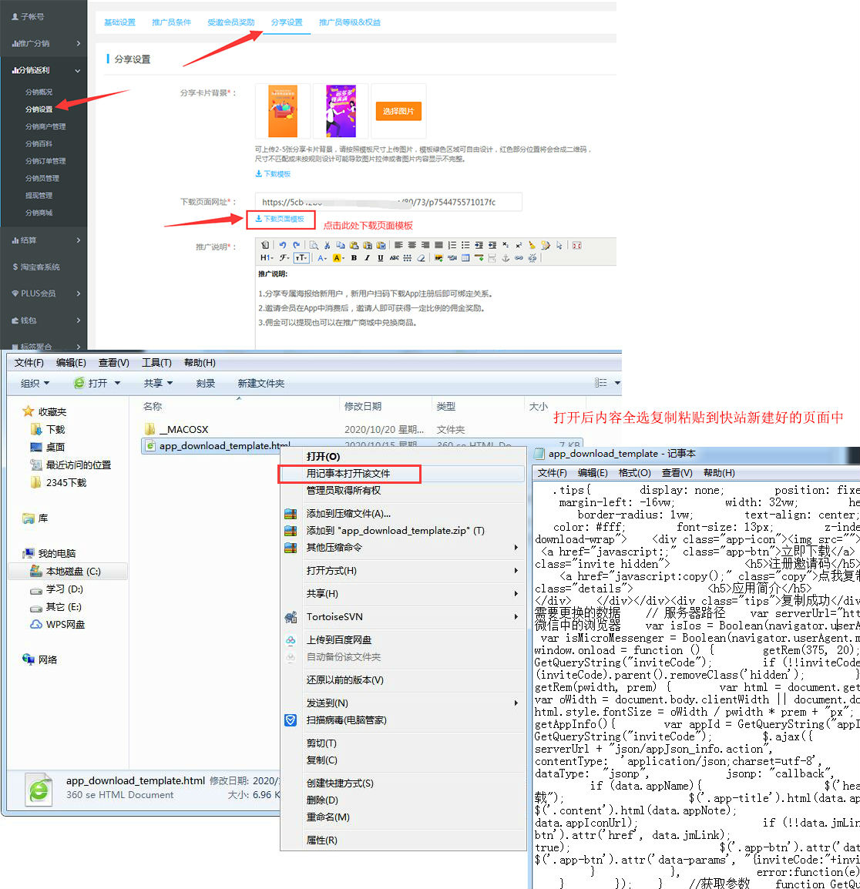Toggle bold formatting in the editor
Image resolution: width=860 pixels, height=889 pixels.
click(x=354, y=258)
